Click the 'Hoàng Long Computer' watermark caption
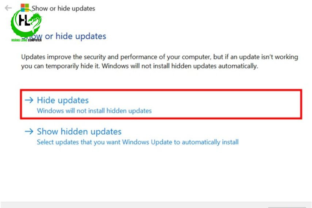This screenshot has width=312, height=208. 27,40
